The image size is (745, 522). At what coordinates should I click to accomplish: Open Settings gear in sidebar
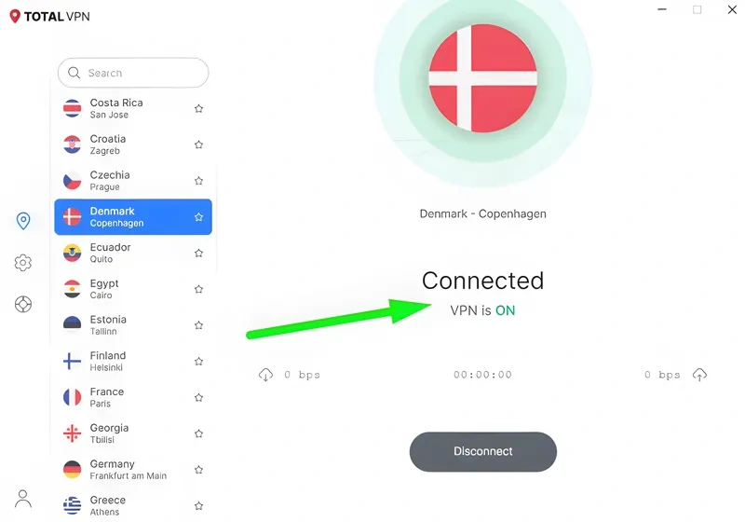[22, 263]
